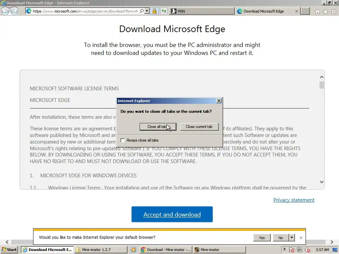Screen dimensions: 339x254
Task: Click the network tray icon
Action: point(299,250)
